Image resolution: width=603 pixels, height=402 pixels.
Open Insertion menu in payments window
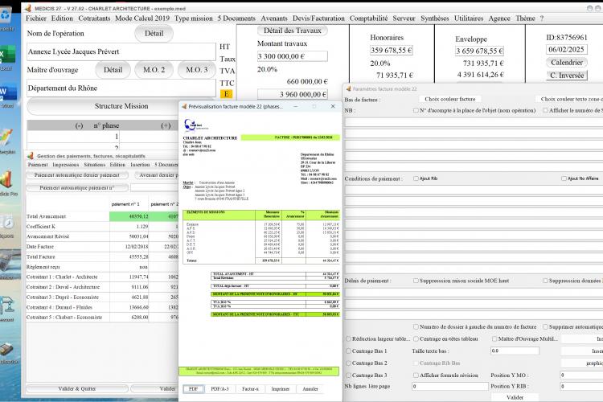(x=140, y=165)
